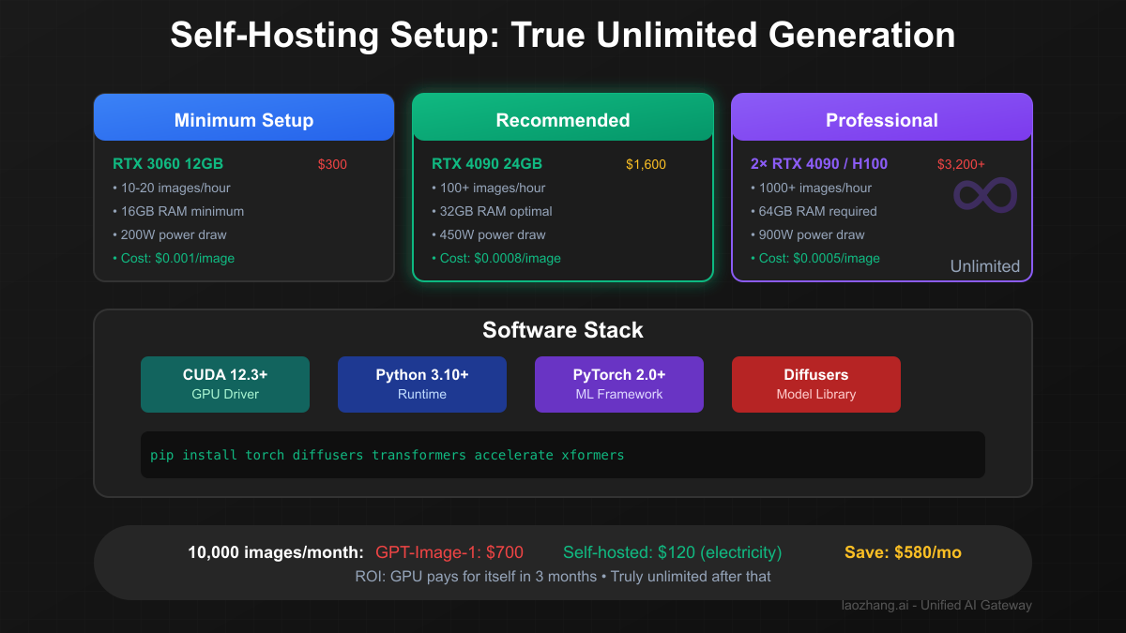
Task: Click the Python 3.10+ Runtime badge
Action: point(422,384)
